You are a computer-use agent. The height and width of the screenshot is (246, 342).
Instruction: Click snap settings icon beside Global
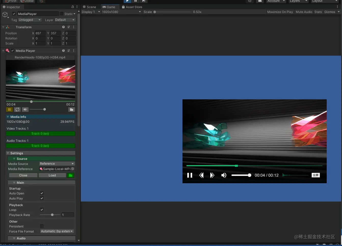click(41, 1)
